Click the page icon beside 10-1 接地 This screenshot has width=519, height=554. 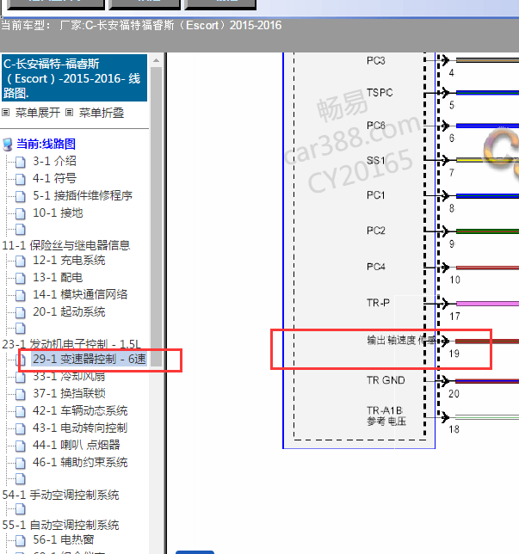(21, 213)
